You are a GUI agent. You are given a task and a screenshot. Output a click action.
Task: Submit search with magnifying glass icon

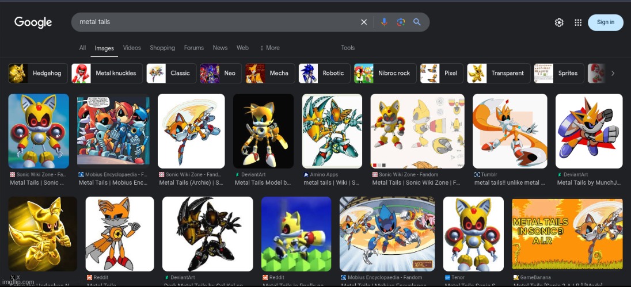point(417,22)
